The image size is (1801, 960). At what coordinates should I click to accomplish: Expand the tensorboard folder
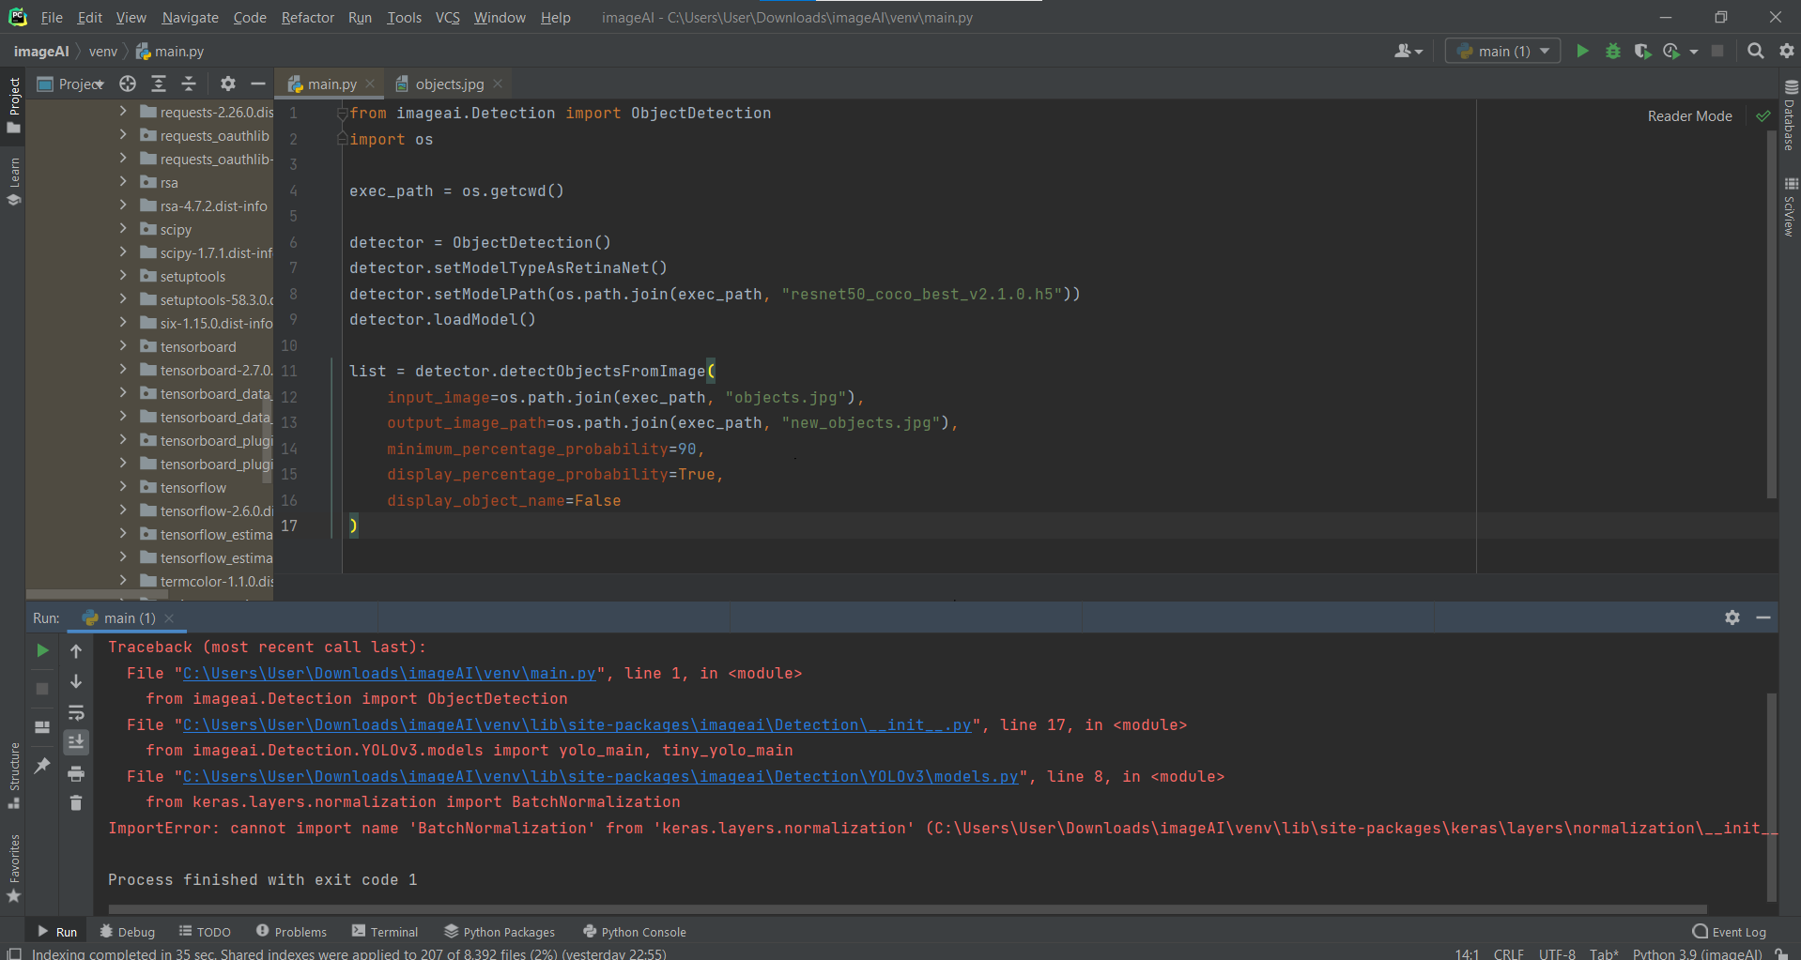click(x=123, y=345)
